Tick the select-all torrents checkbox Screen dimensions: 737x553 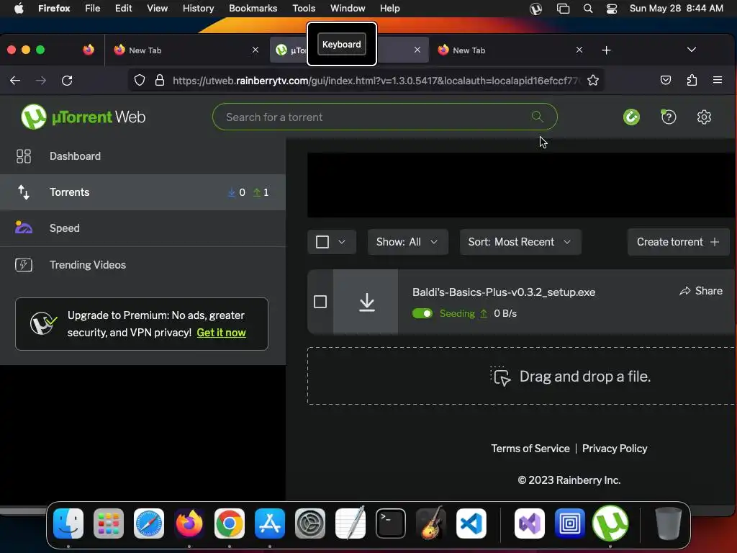pos(322,242)
